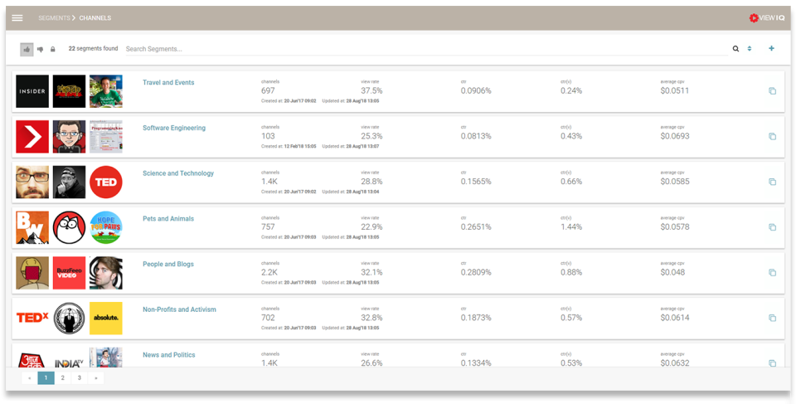The height and width of the screenshot is (404, 796).
Task: Toggle the thumbs-up filter
Action: click(x=27, y=50)
